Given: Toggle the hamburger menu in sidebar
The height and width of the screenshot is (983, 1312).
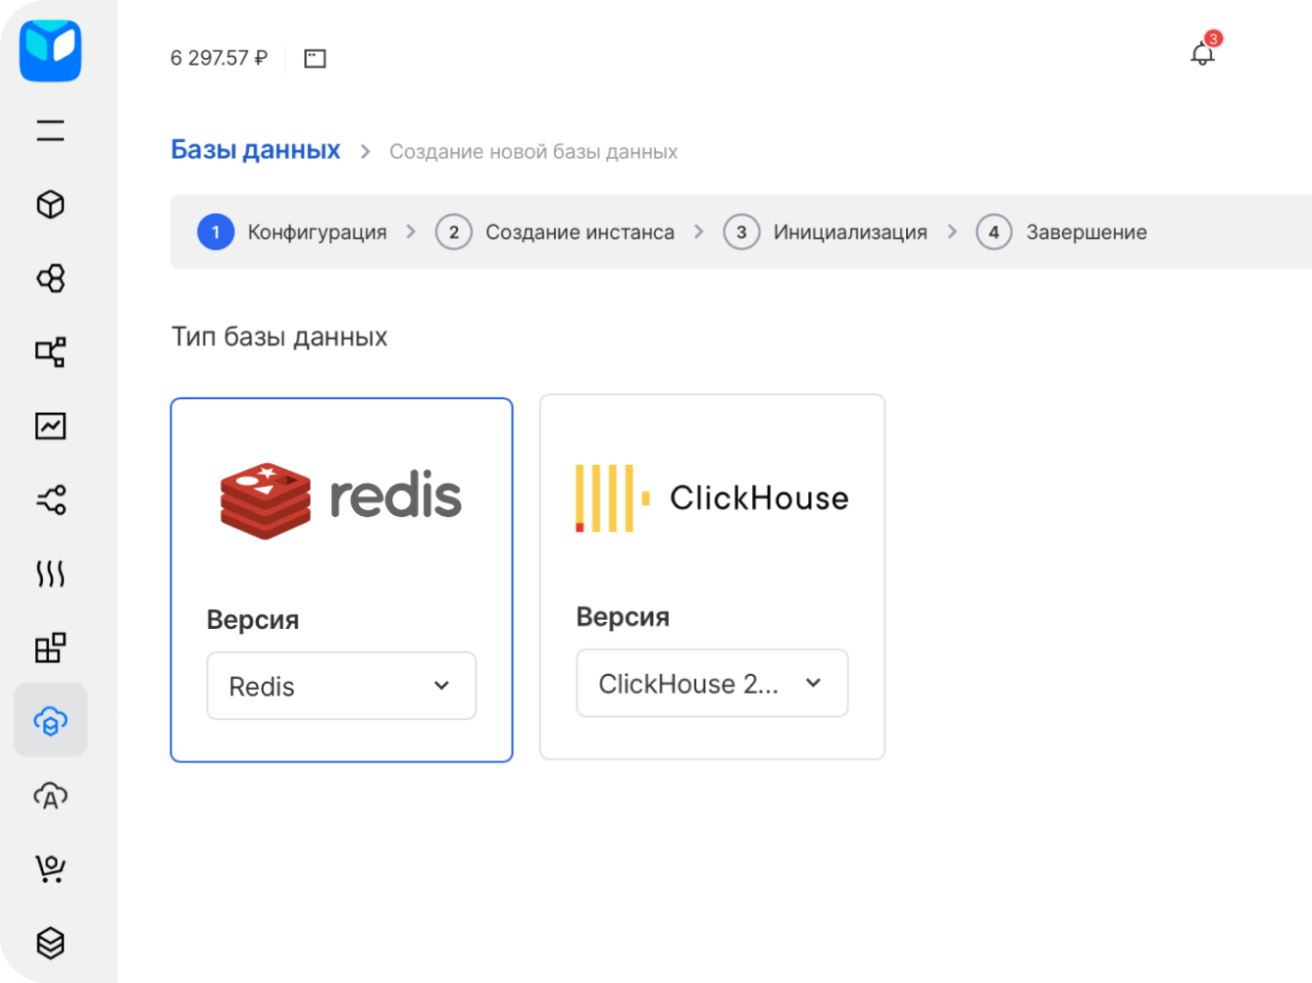Looking at the screenshot, I should (50, 129).
